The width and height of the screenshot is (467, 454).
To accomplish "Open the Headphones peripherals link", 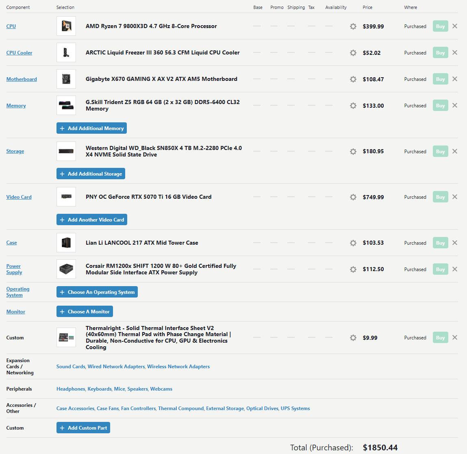I will (x=71, y=389).
